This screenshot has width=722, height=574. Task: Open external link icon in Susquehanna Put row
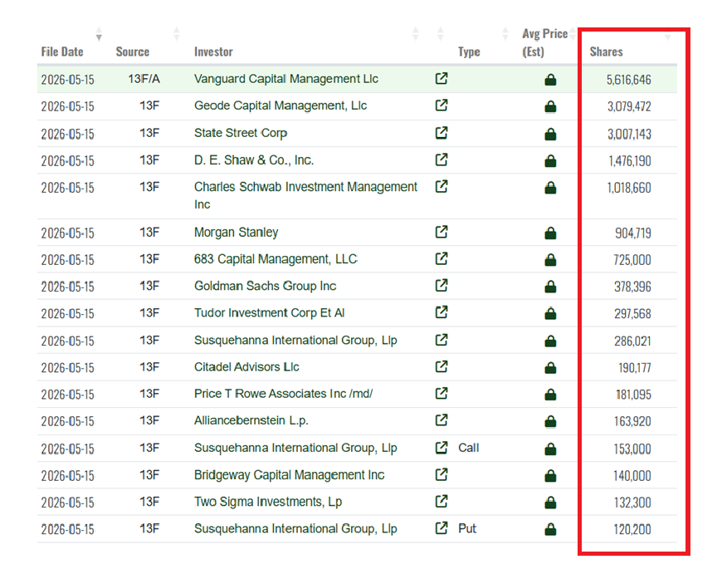coord(441,527)
